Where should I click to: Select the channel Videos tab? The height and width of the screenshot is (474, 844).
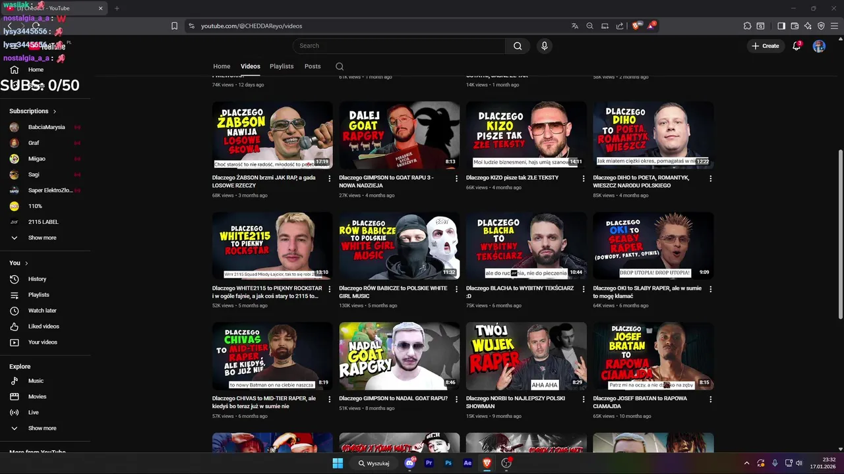pyautogui.click(x=251, y=66)
